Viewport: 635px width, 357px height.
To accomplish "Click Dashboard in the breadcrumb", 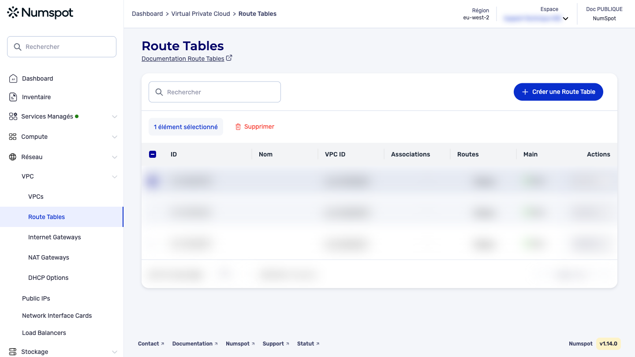I will point(147,14).
